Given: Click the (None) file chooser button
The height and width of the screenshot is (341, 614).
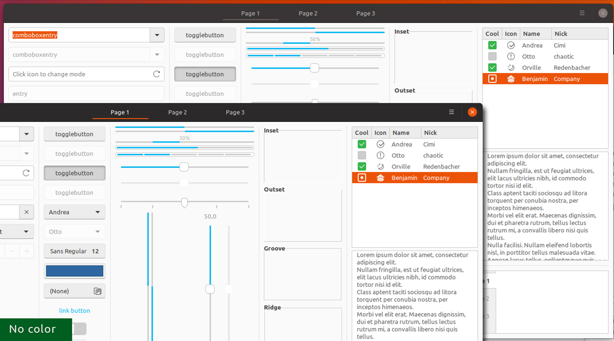Looking at the screenshot, I should point(74,291).
